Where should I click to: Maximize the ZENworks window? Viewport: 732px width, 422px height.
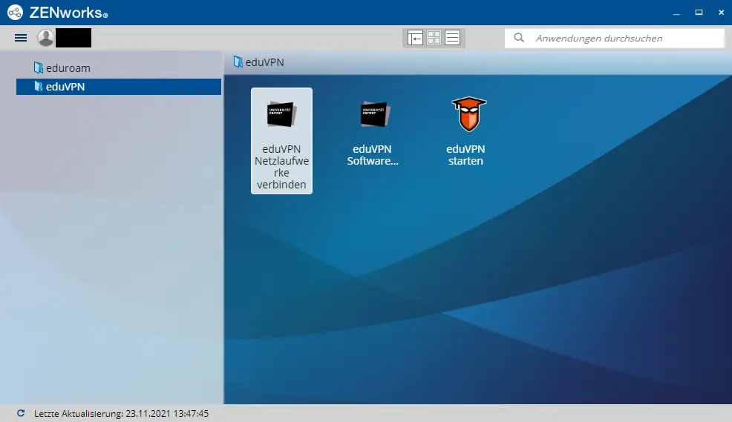(x=698, y=13)
